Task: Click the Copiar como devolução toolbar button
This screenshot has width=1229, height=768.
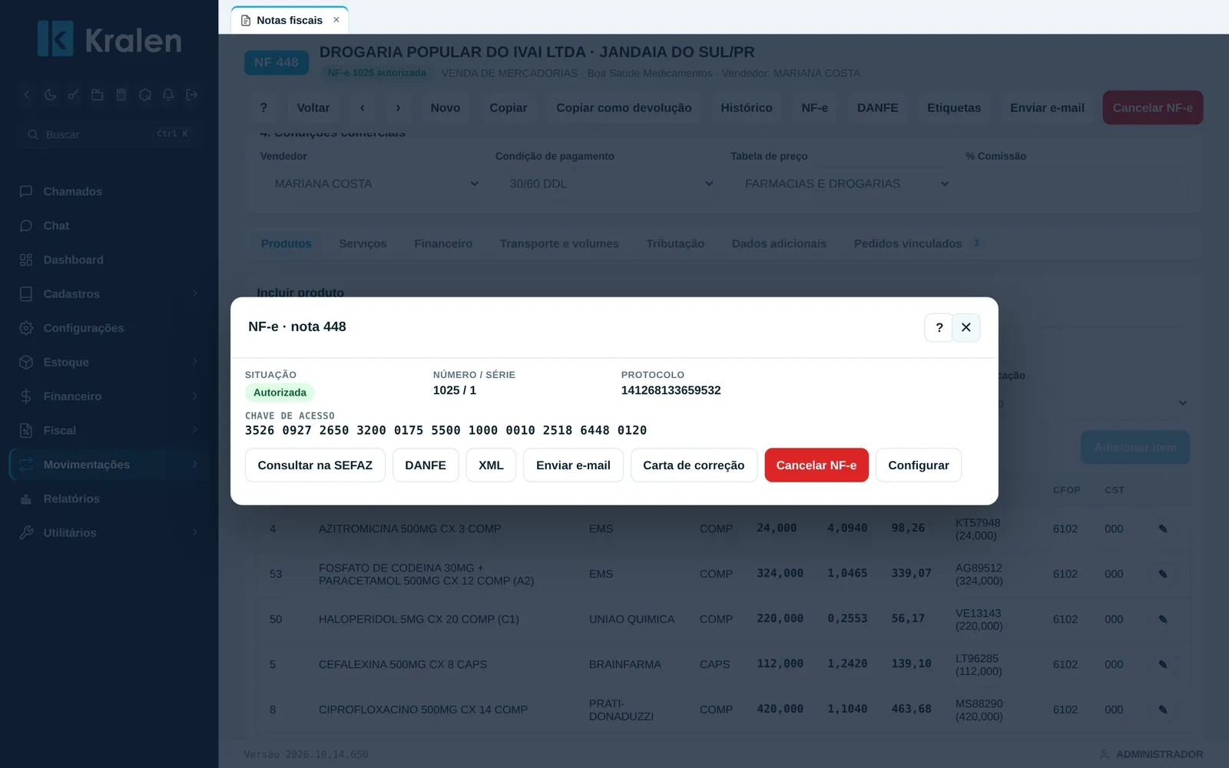Action: [624, 108]
